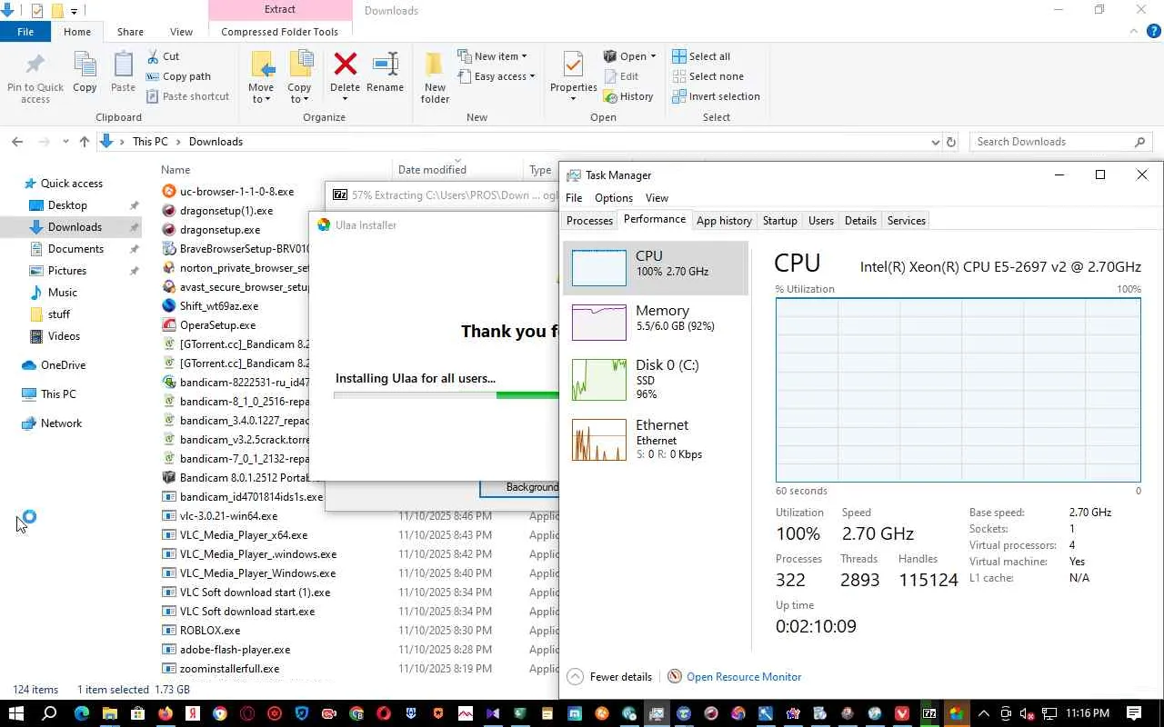The image size is (1164, 727).
Task: Rename the selected file from the ribbon
Action: 385,72
